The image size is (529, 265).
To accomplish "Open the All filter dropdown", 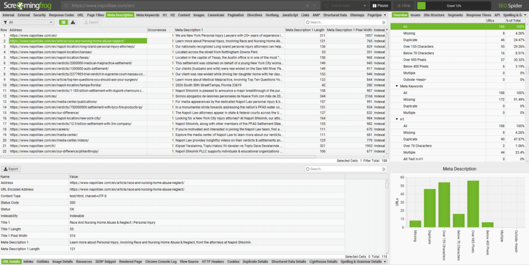I will click(x=28, y=22).
